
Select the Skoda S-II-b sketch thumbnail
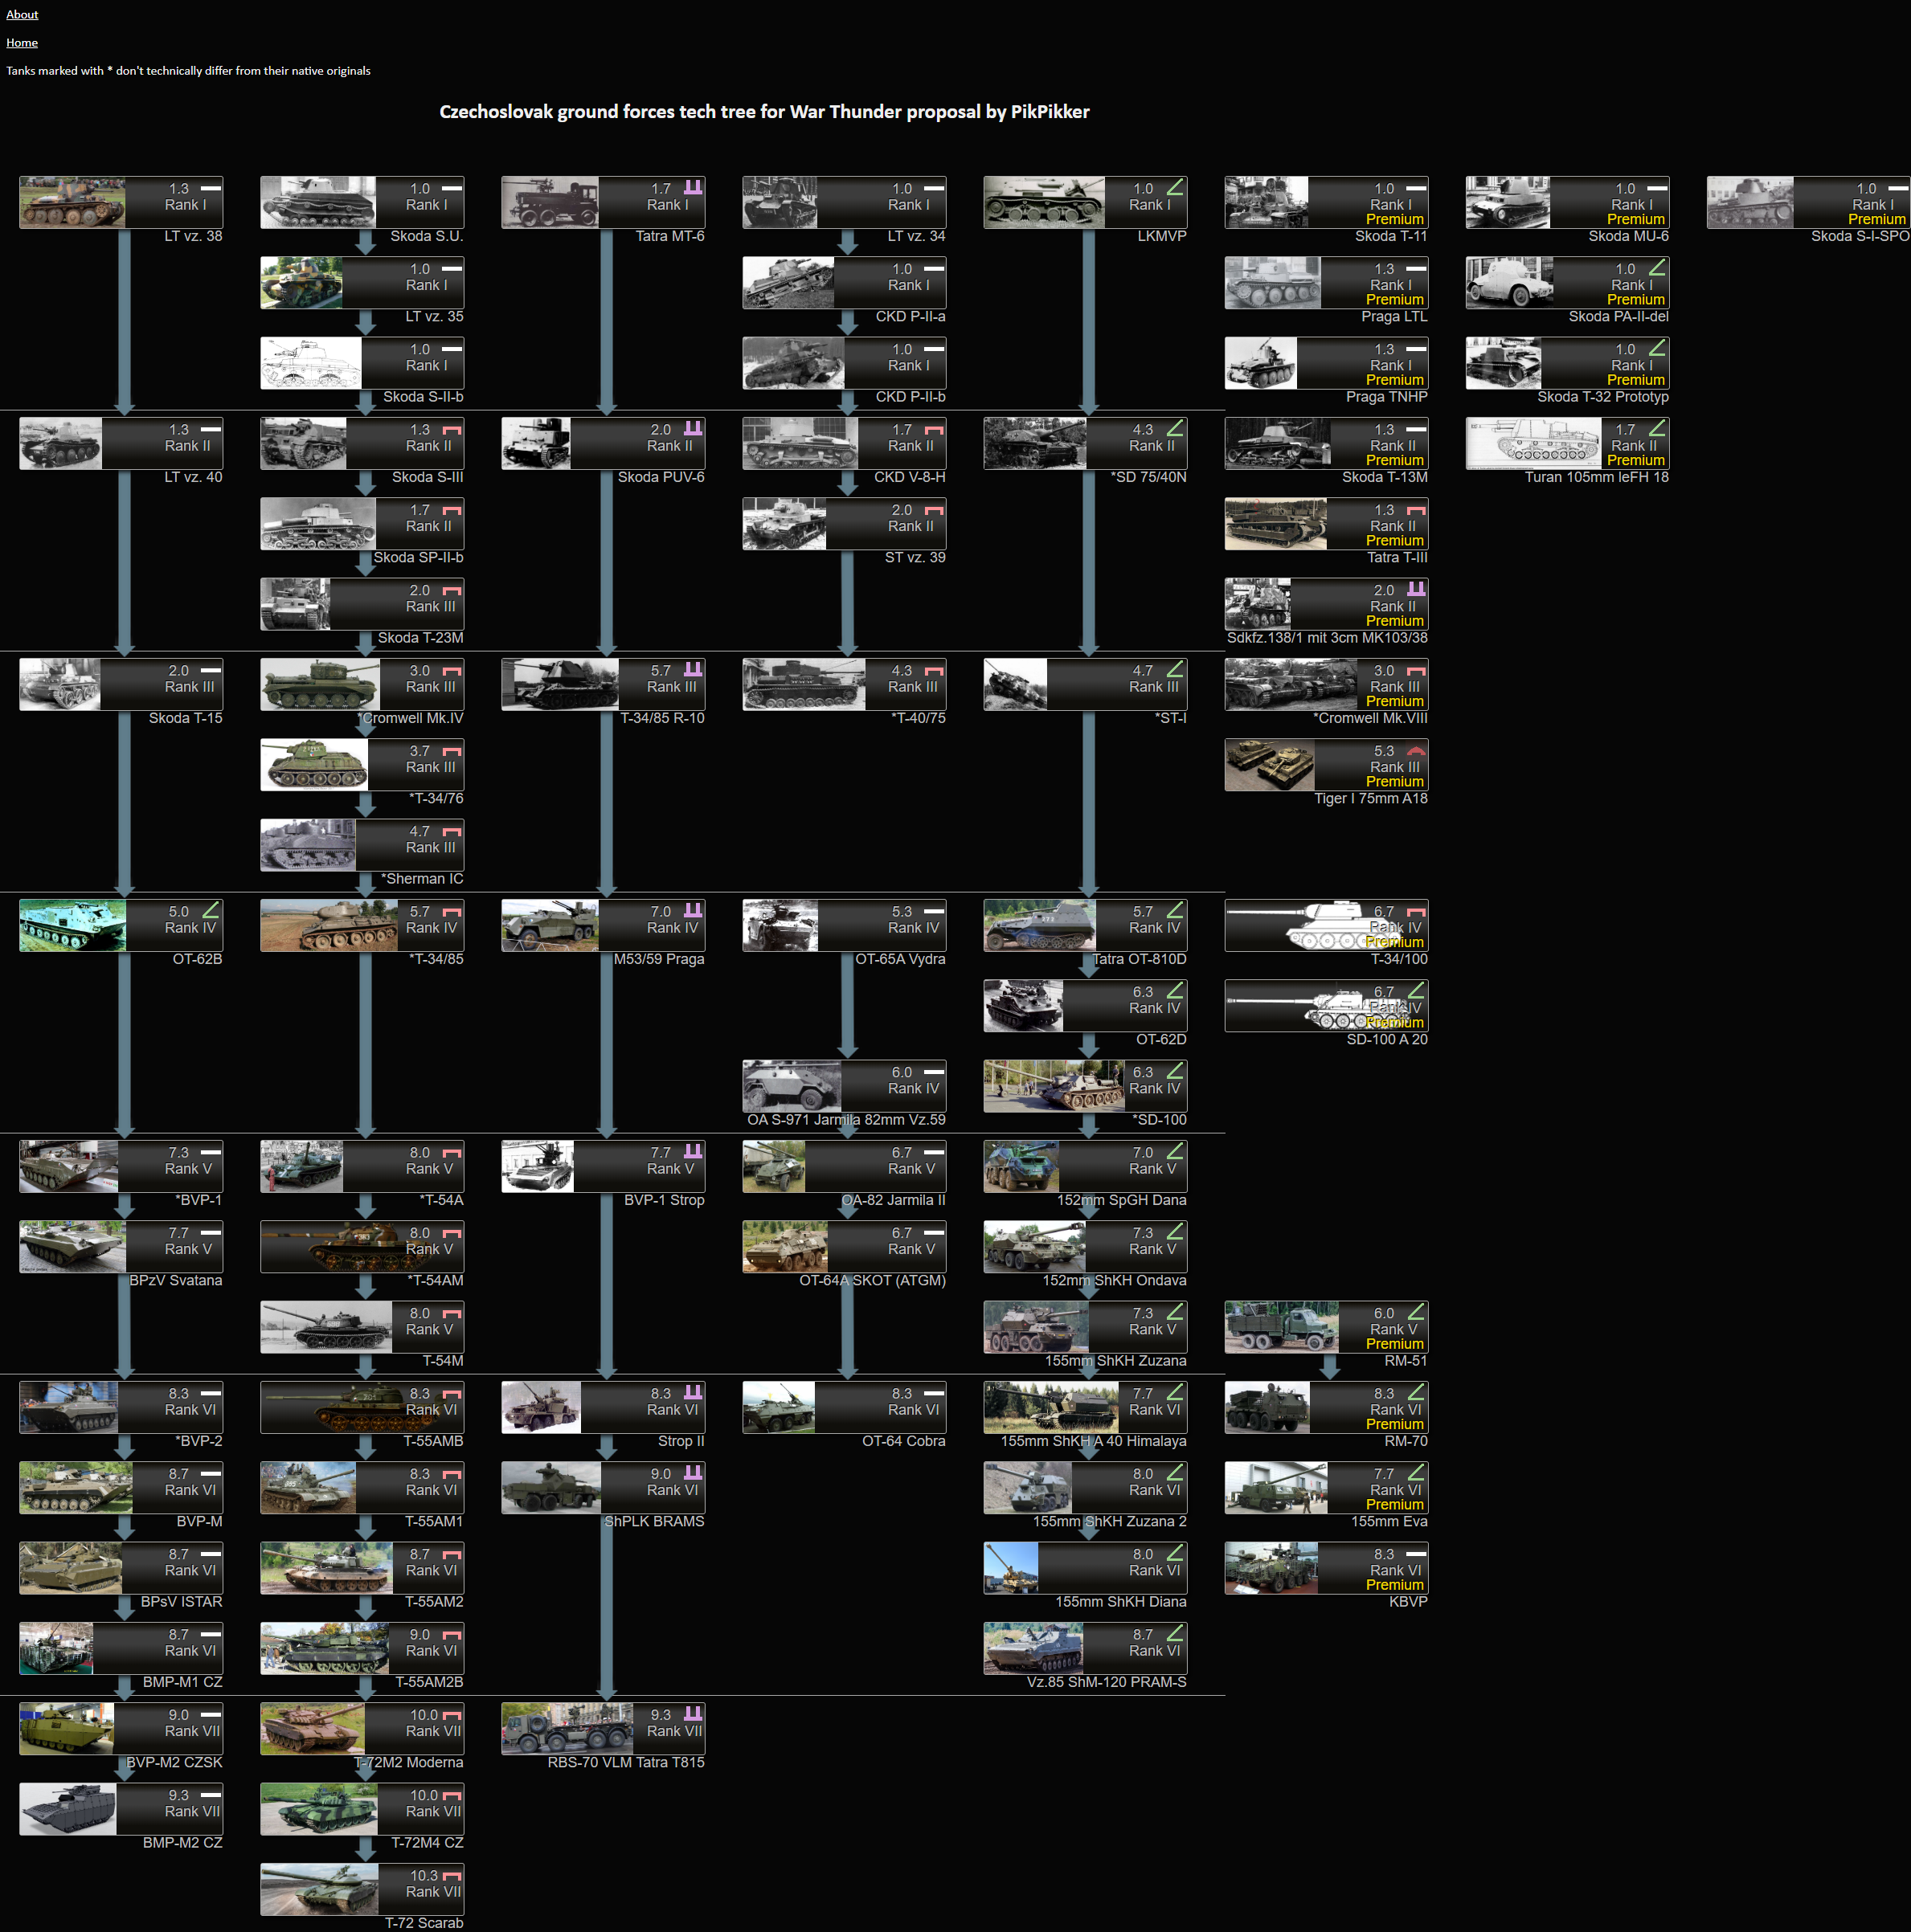click(311, 362)
